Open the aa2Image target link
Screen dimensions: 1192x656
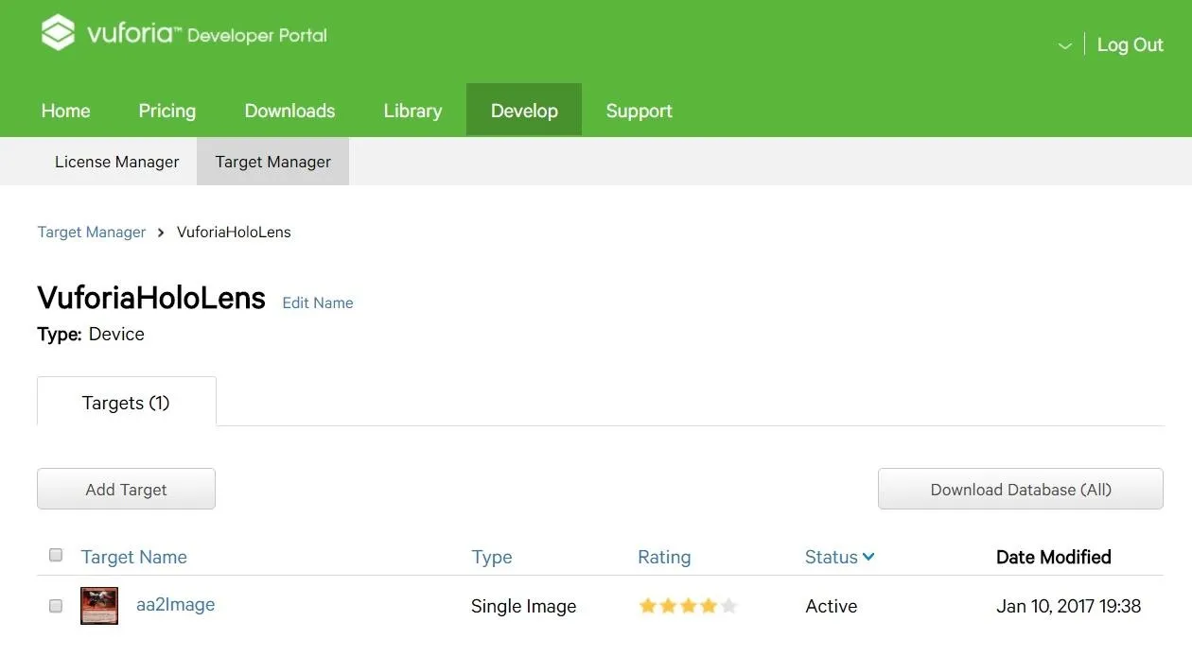click(176, 605)
